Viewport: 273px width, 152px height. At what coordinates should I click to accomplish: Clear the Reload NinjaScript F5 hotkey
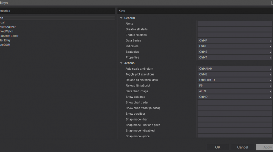pos(270,86)
